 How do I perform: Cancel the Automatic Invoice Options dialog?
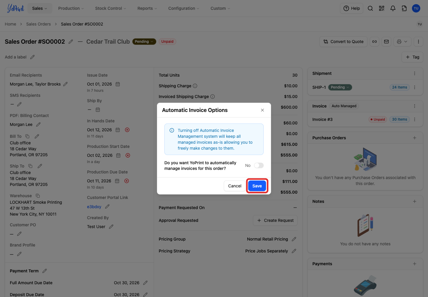coord(235,186)
